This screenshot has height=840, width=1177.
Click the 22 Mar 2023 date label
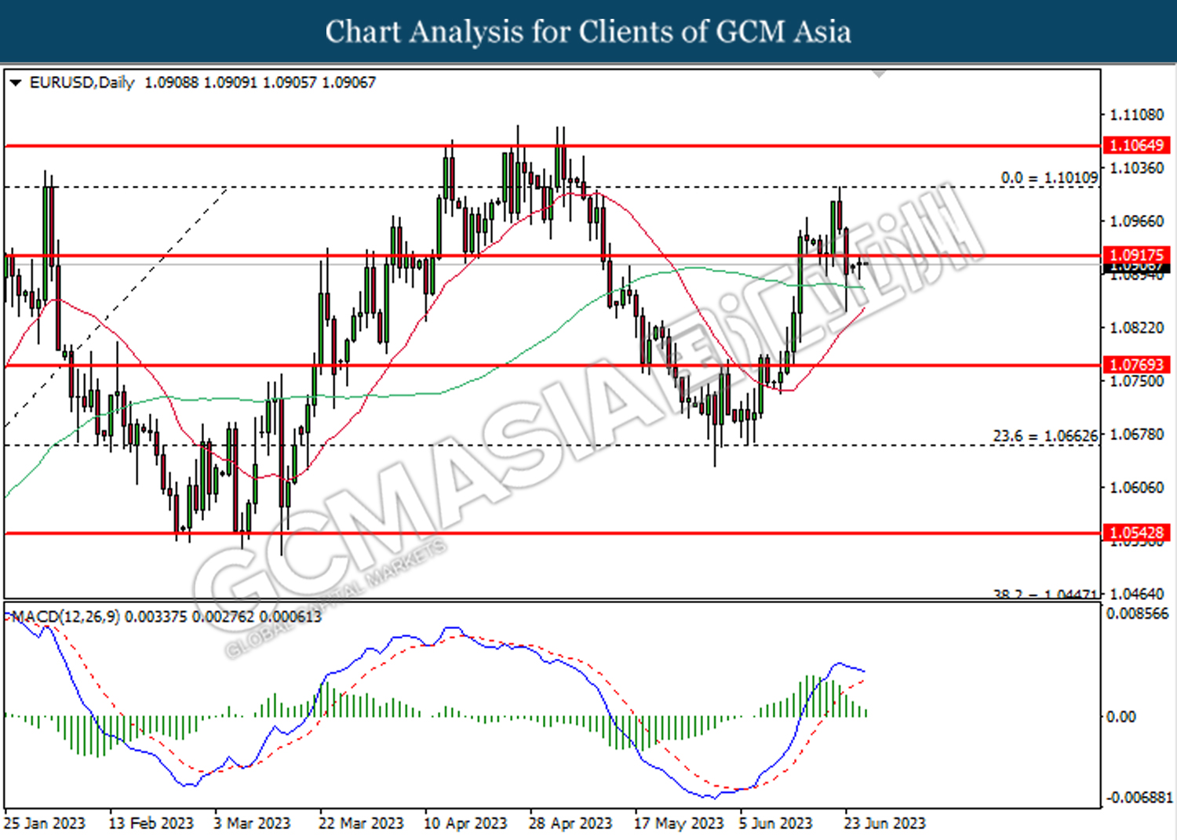point(361,823)
